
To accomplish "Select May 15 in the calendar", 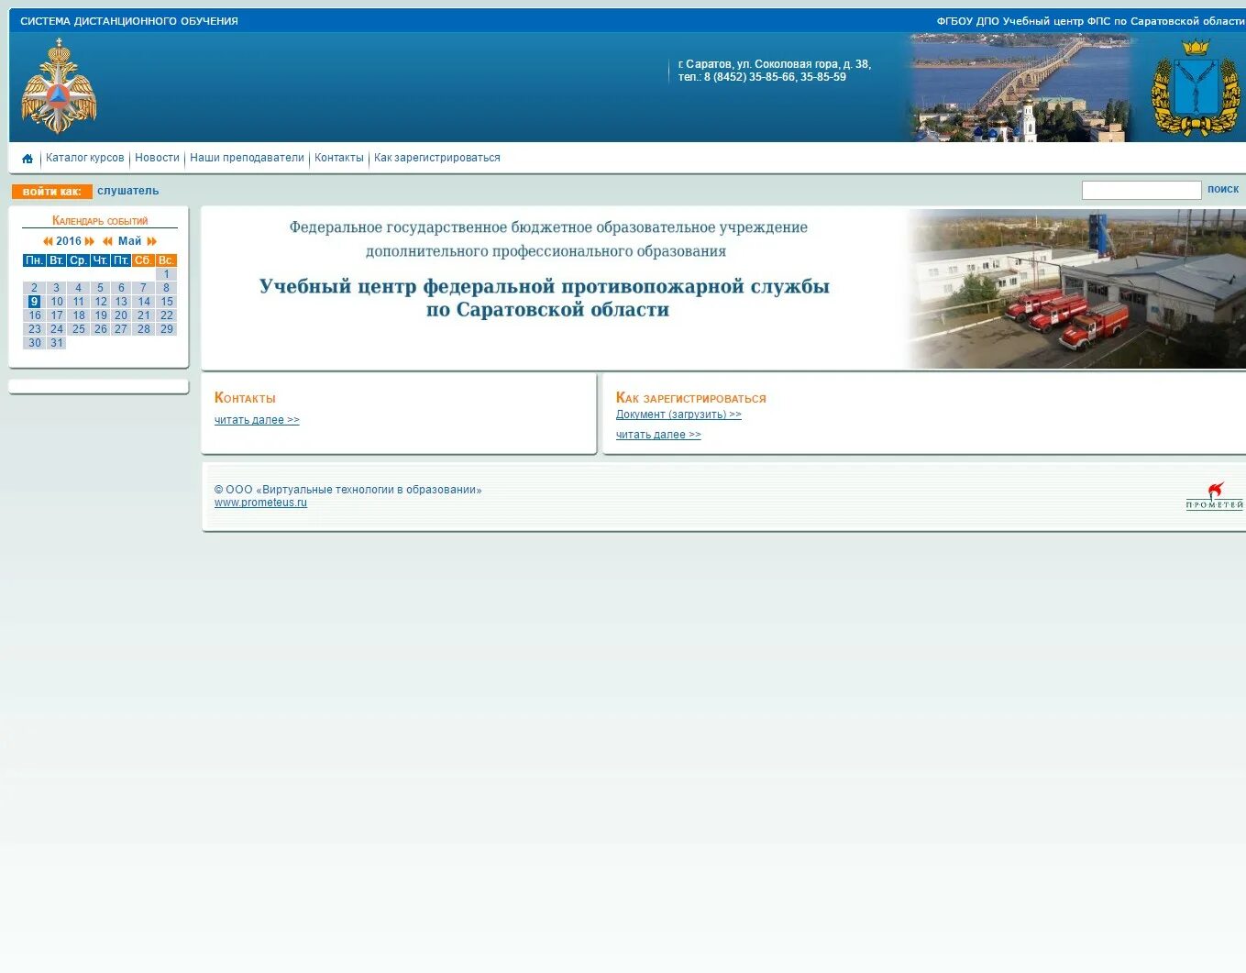I will click(x=166, y=302).
